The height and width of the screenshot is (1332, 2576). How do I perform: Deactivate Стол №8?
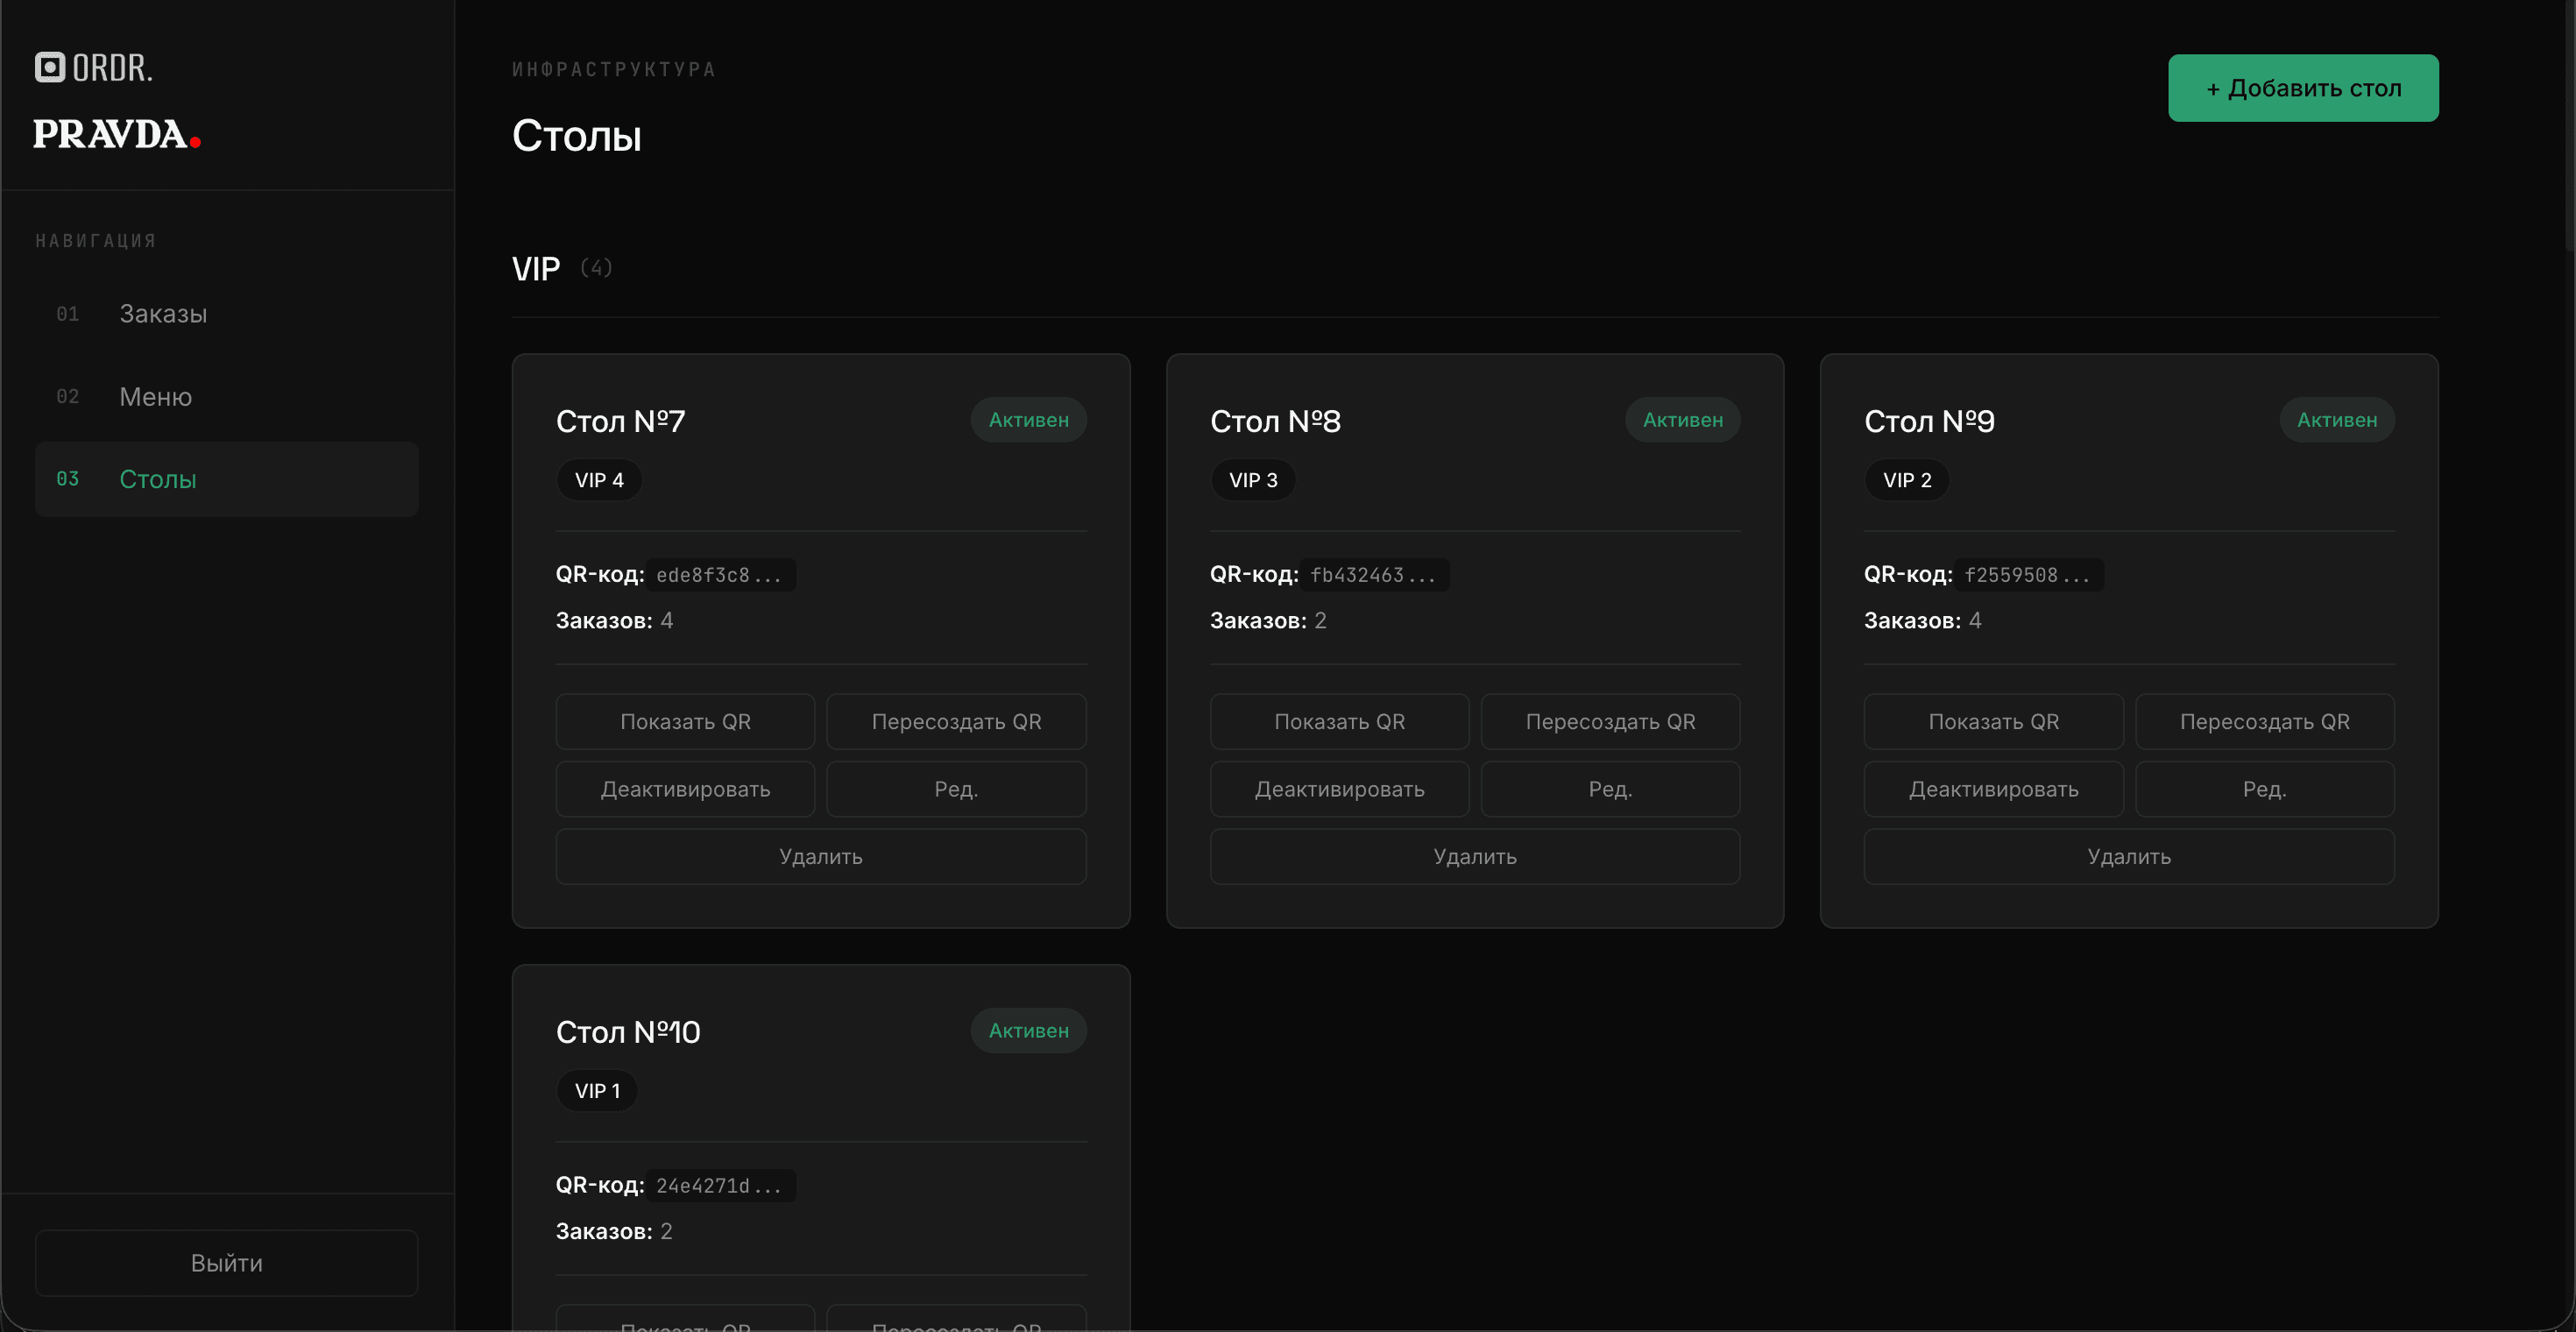pos(1339,789)
